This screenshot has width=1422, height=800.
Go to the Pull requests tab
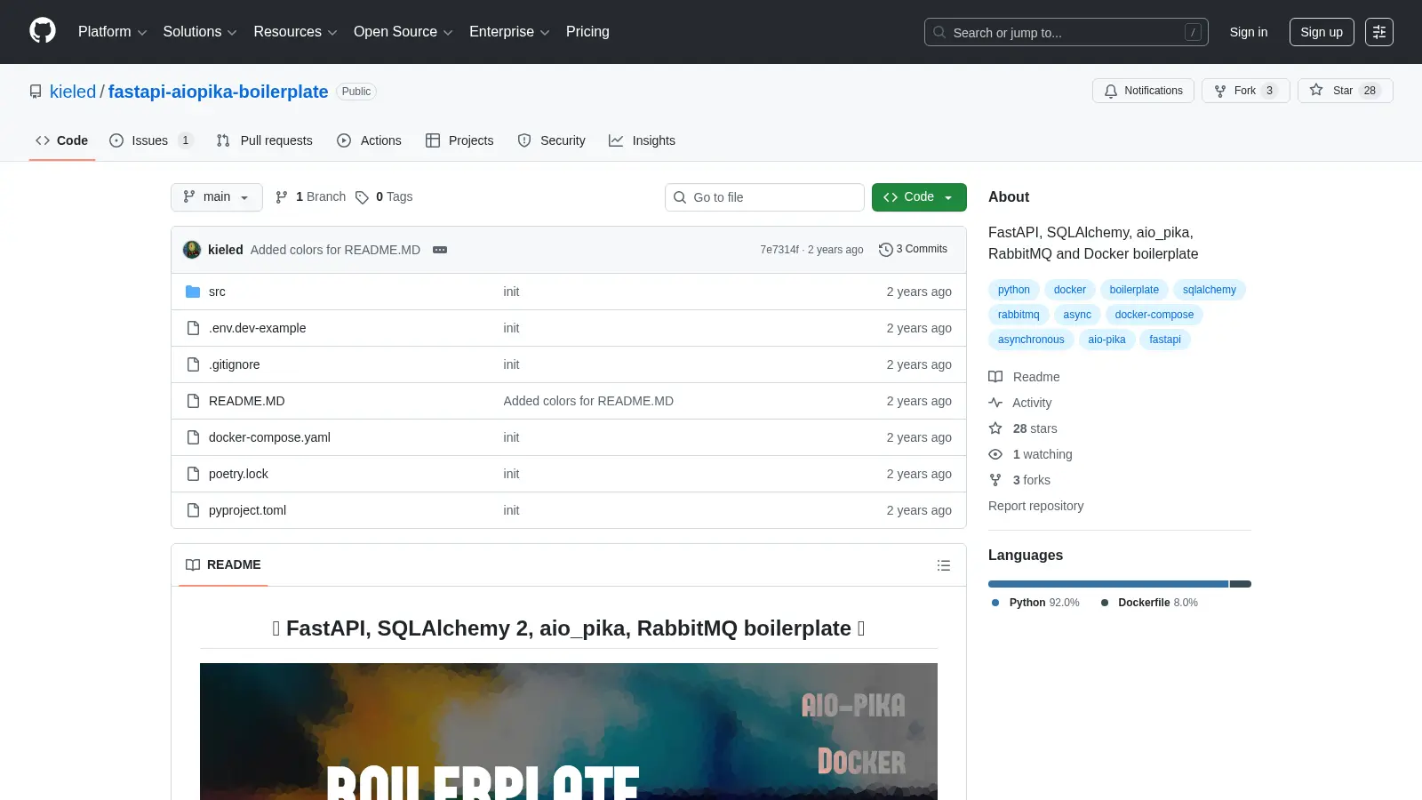pyautogui.click(x=265, y=140)
